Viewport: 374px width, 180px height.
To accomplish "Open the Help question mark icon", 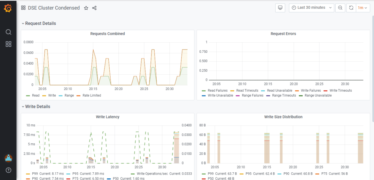I will tap(9, 170).
